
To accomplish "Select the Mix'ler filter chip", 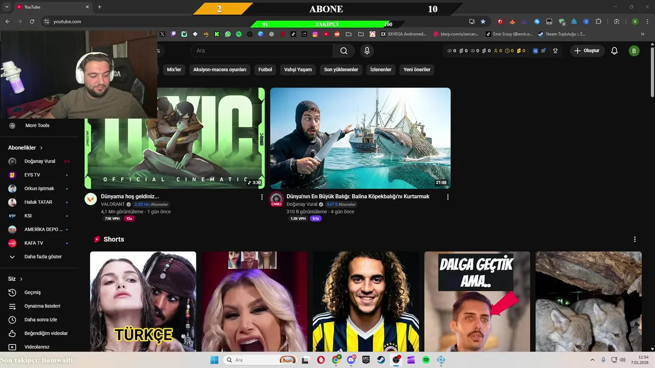I will coord(174,70).
